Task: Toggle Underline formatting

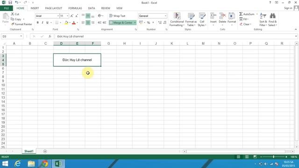Action: click(47, 22)
